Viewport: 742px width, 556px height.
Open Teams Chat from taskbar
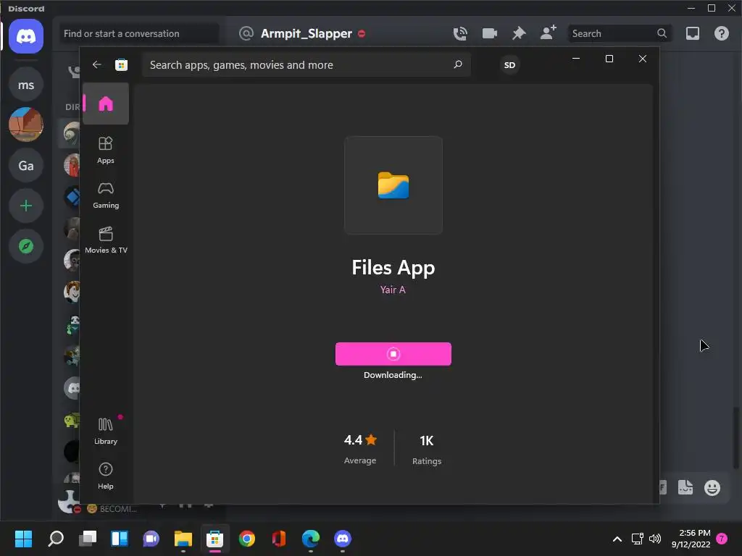(x=151, y=539)
